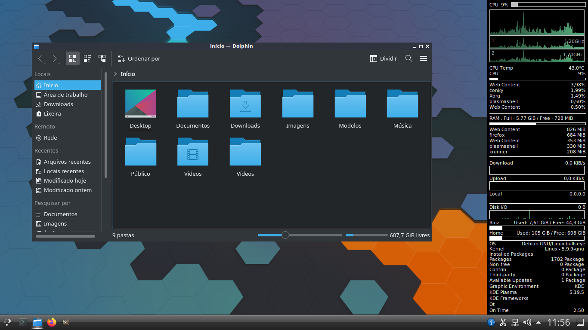Expand the system tray hidden icons arrow
The width and height of the screenshot is (588, 330).
[x=538, y=322]
